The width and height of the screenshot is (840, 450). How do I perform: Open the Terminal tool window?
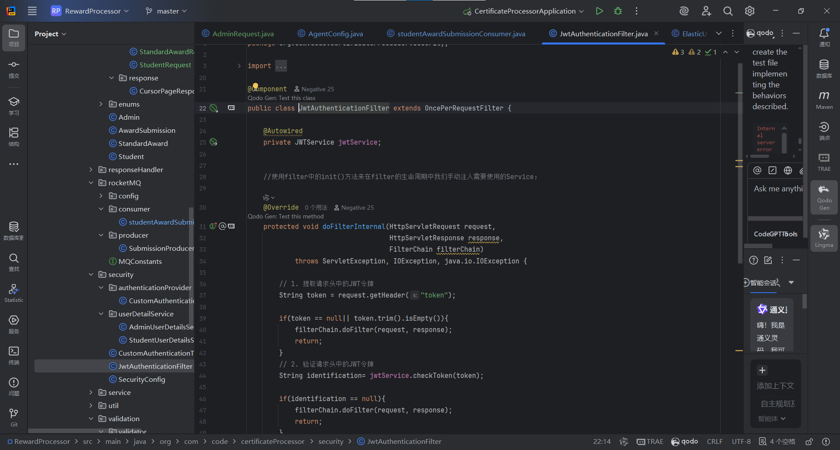[14, 356]
